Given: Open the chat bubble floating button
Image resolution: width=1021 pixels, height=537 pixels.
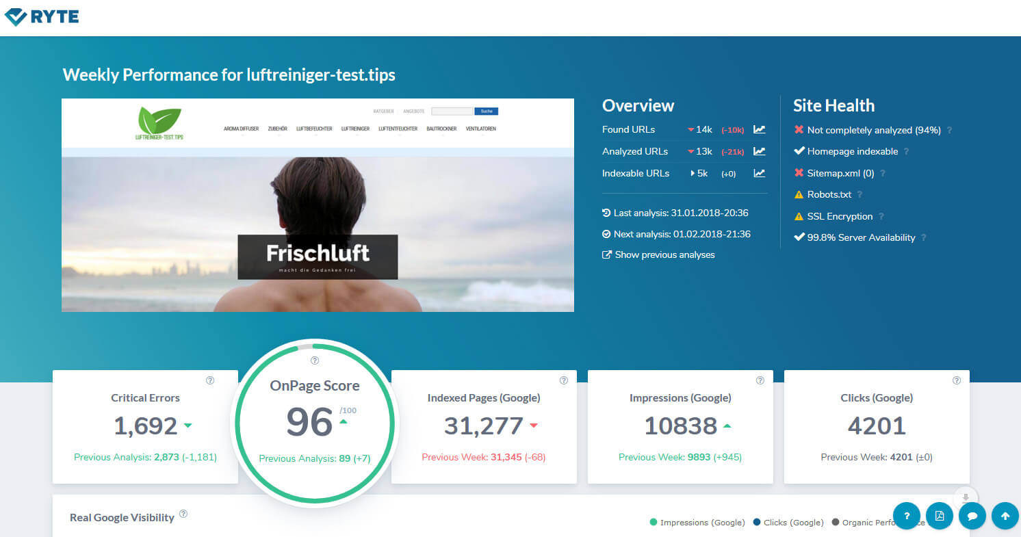Looking at the screenshot, I should tap(972, 516).
